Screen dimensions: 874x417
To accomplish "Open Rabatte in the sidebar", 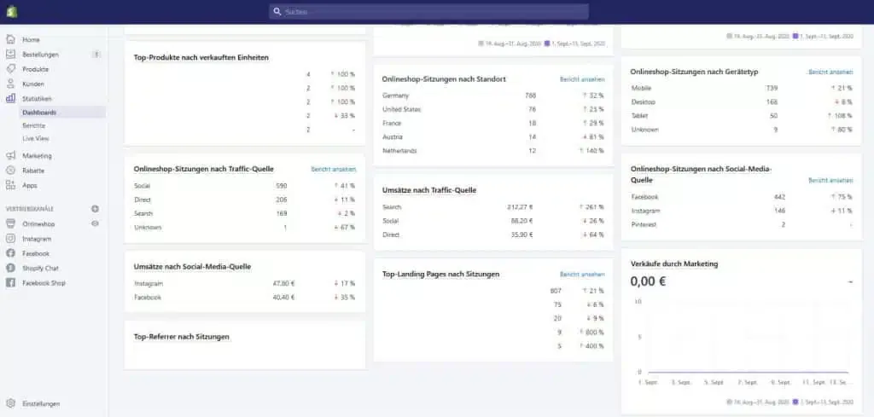I will coord(33,171).
